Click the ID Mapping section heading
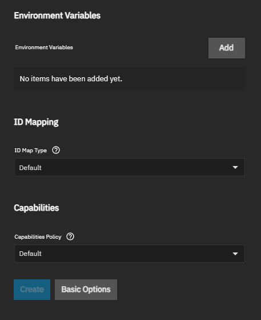 tap(36, 122)
